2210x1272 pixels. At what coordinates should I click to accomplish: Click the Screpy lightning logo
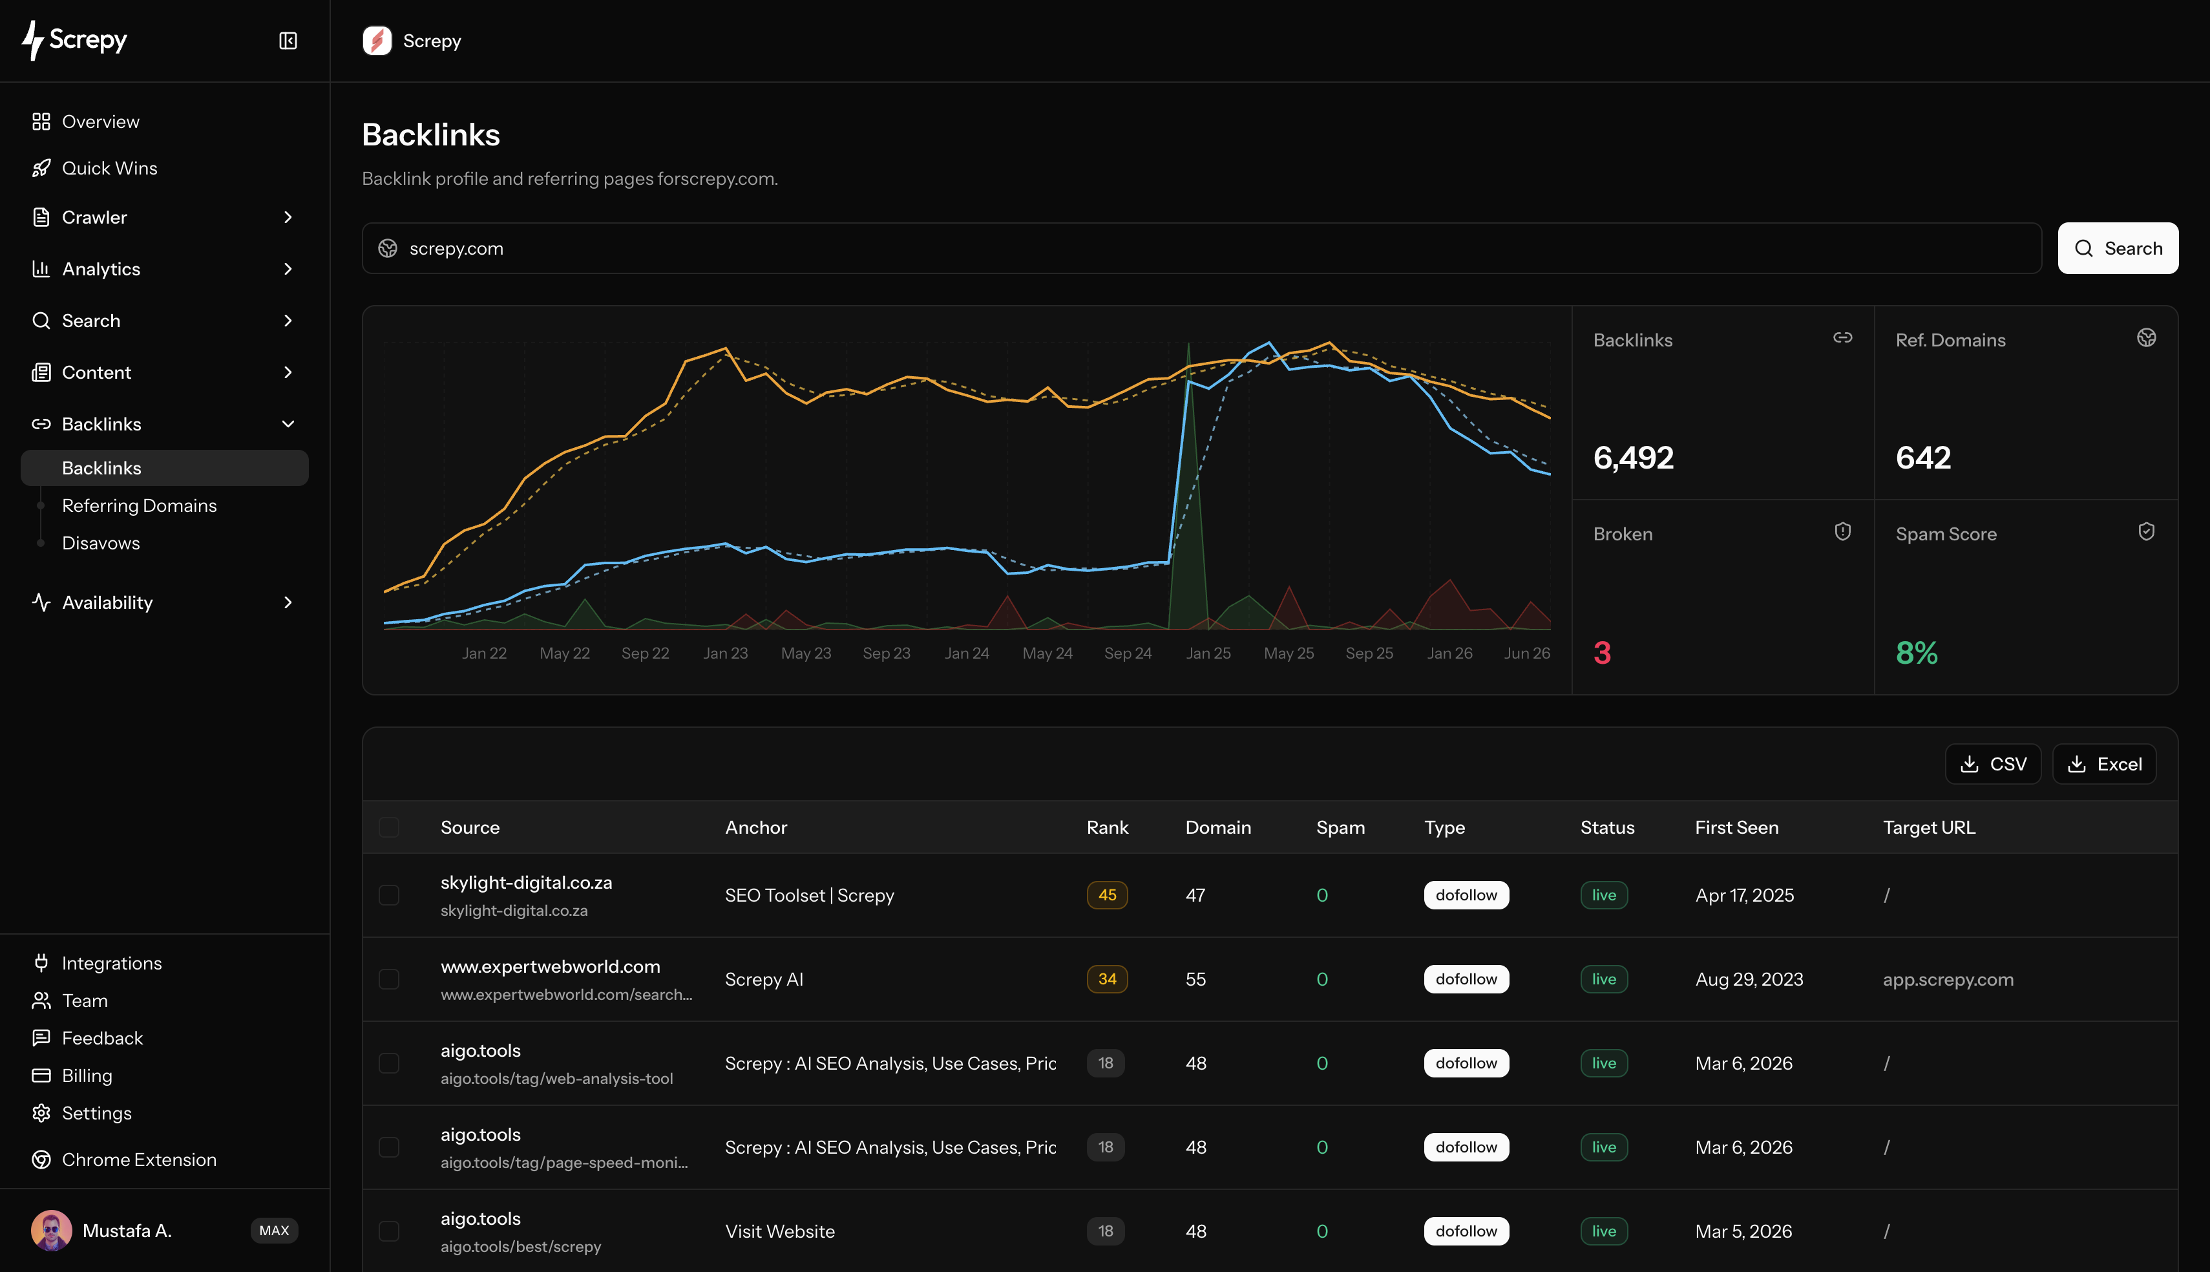coord(74,40)
